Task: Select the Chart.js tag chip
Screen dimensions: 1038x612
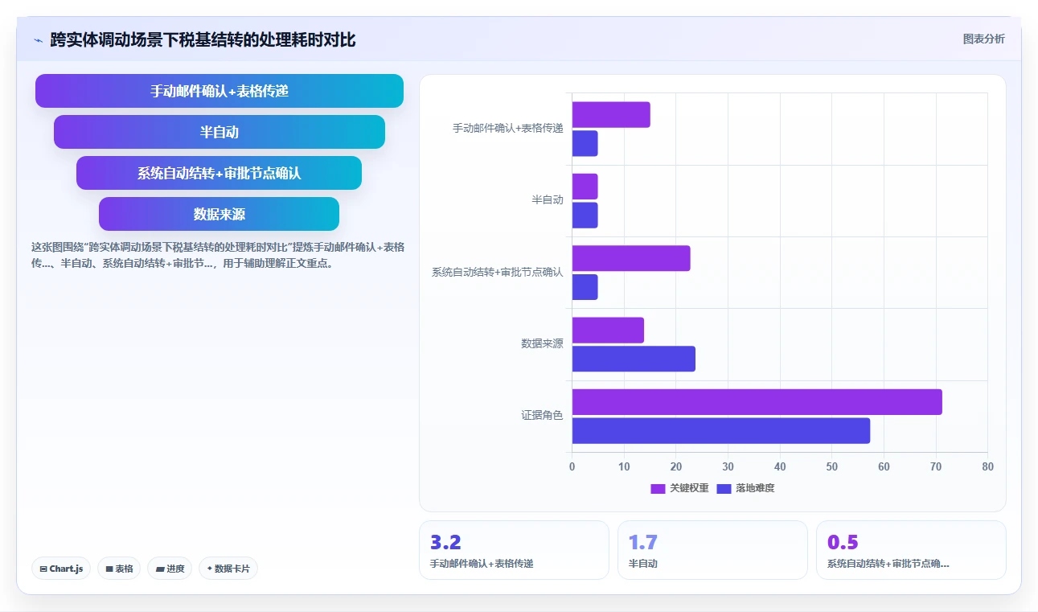Action: pos(62,569)
